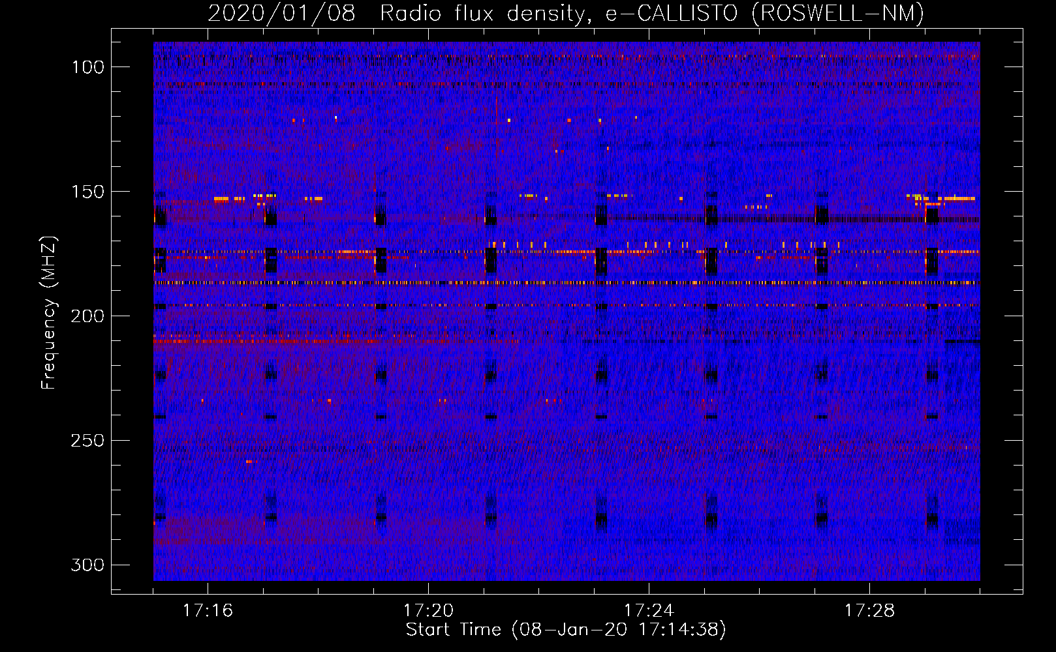This screenshot has width=1056, height=652.
Task: Click the 250 frequency tick label
Action: click(x=87, y=441)
